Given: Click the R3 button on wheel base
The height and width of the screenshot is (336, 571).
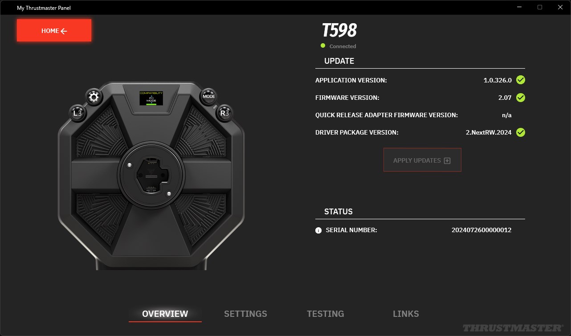Looking at the screenshot, I should tap(224, 113).
